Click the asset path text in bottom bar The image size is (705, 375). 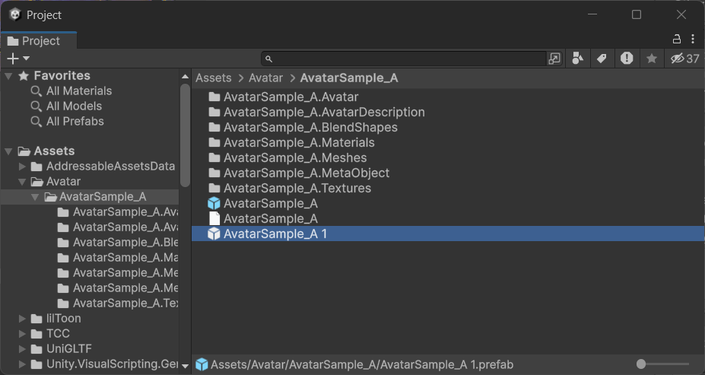[x=362, y=364]
